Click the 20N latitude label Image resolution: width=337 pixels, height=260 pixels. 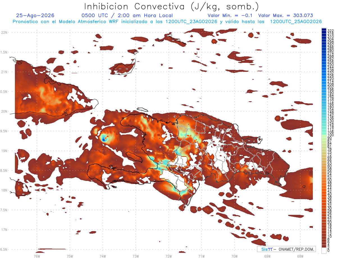[x=4, y=111]
